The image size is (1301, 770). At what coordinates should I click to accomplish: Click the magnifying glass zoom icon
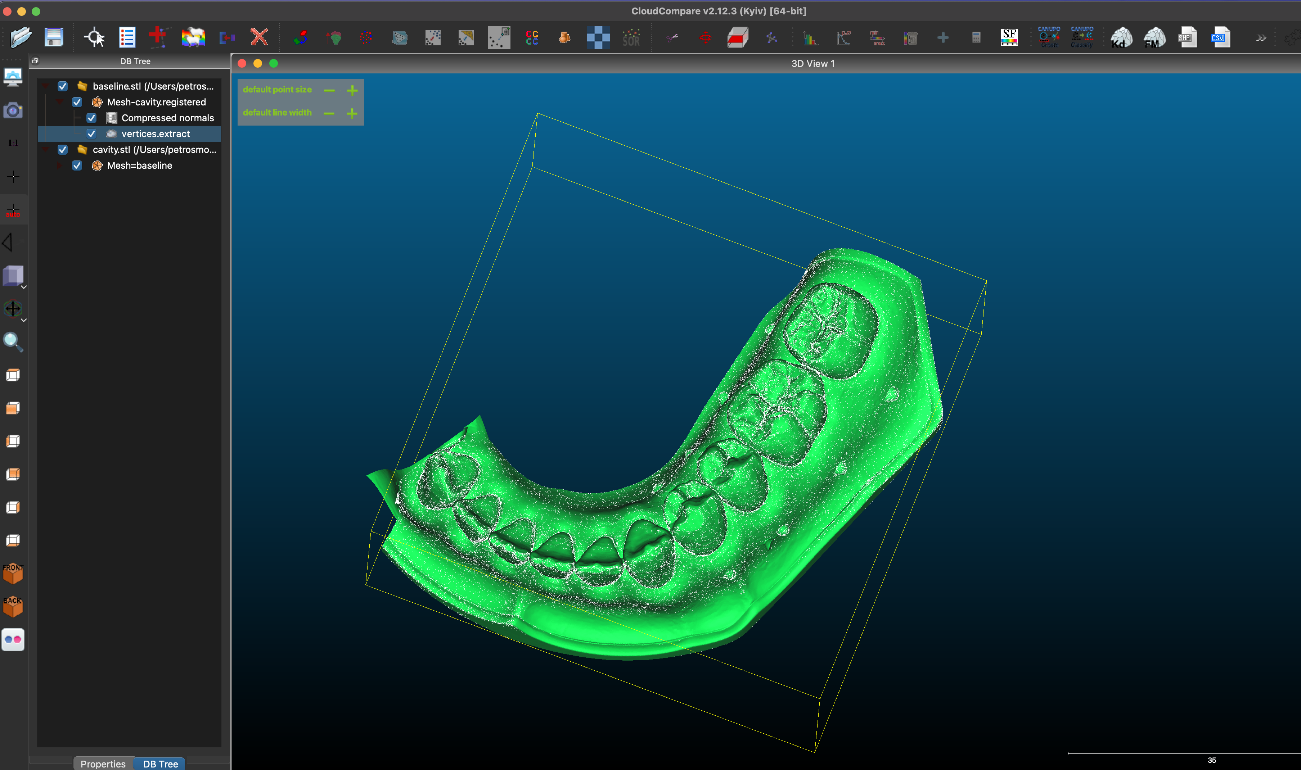point(13,341)
